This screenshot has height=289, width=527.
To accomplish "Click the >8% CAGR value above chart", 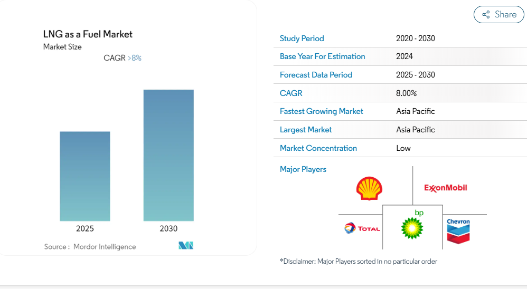I will (135, 58).
